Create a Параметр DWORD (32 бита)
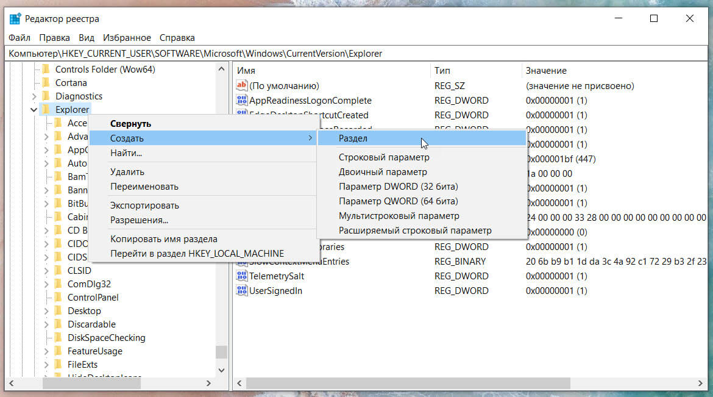This screenshot has width=713, height=397. click(422, 186)
